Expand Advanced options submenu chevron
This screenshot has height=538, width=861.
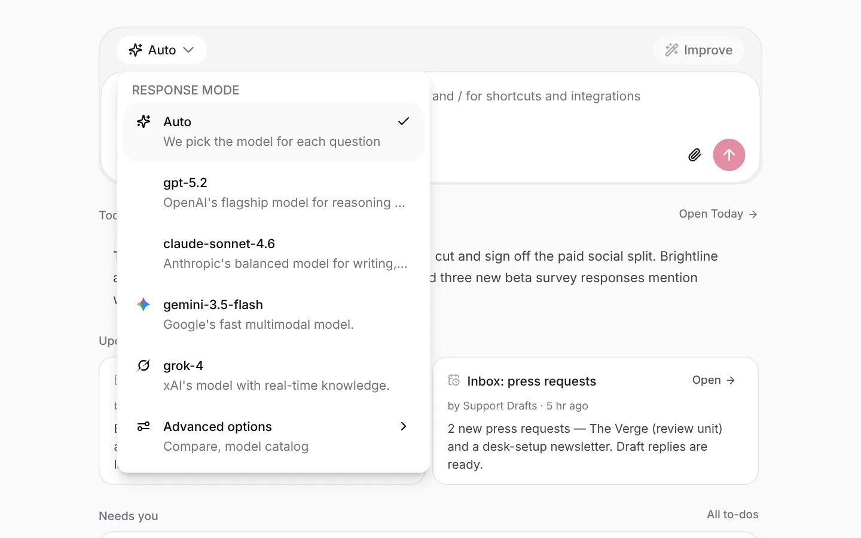pyautogui.click(x=404, y=426)
